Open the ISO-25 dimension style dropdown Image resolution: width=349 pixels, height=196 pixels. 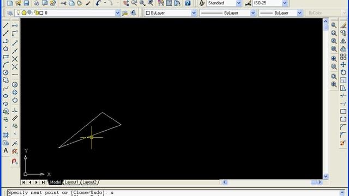[x=285, y=3]
